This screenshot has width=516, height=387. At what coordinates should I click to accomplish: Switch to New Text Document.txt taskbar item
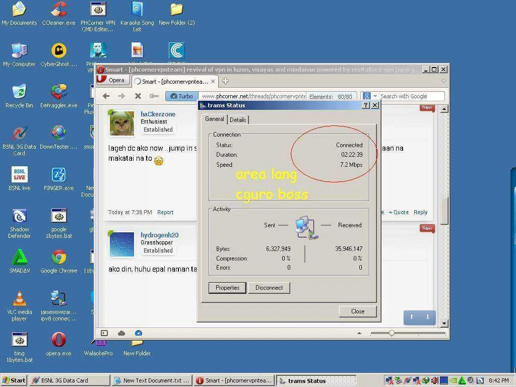[151, 380]
